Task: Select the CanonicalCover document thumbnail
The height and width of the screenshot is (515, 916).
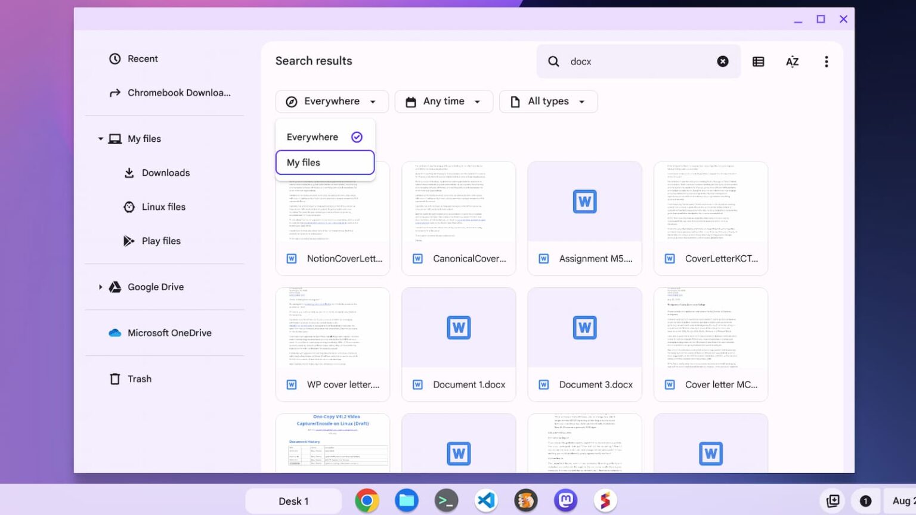Action: (x=459, y=201)
